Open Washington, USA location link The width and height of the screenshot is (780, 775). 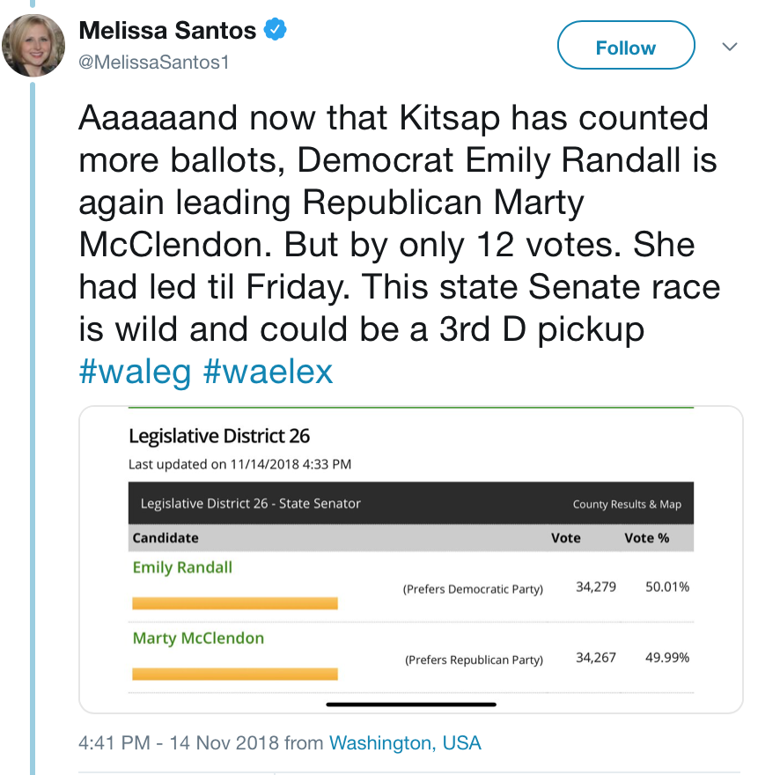405,742
